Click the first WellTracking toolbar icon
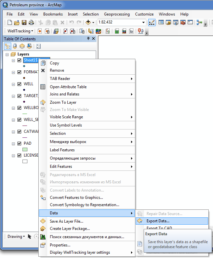The width and height of the screenshot is (213, 258). (x=40, y=31)
